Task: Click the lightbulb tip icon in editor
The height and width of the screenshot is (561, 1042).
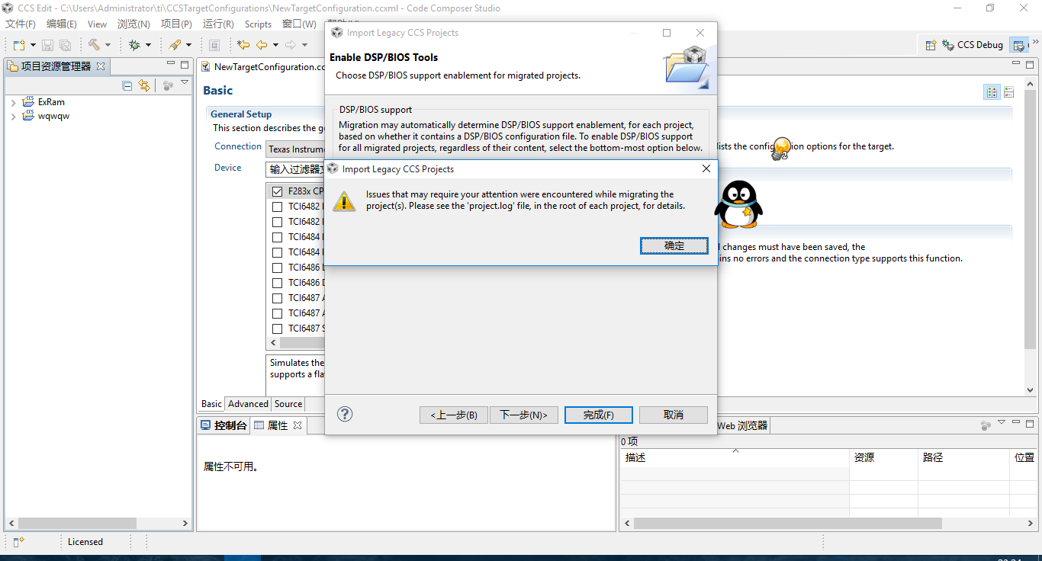Action: pos(781,148)
